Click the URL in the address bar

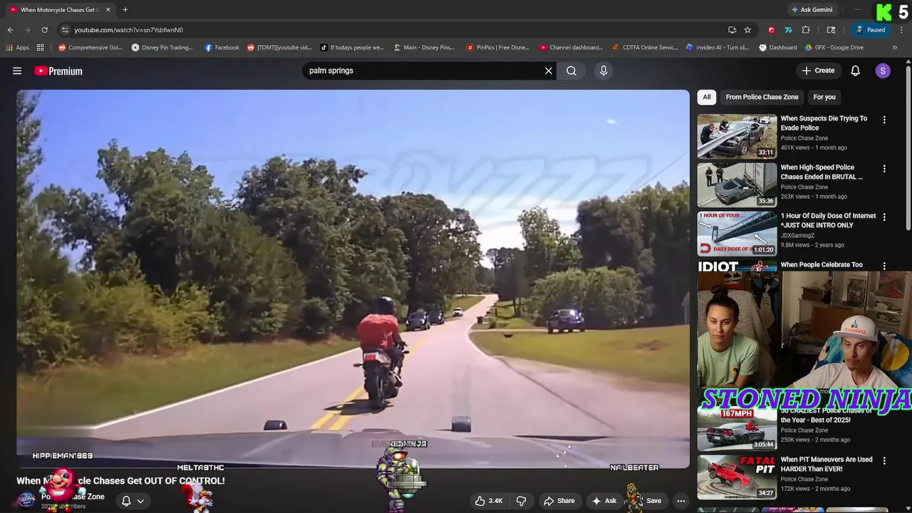coord(129,30)
